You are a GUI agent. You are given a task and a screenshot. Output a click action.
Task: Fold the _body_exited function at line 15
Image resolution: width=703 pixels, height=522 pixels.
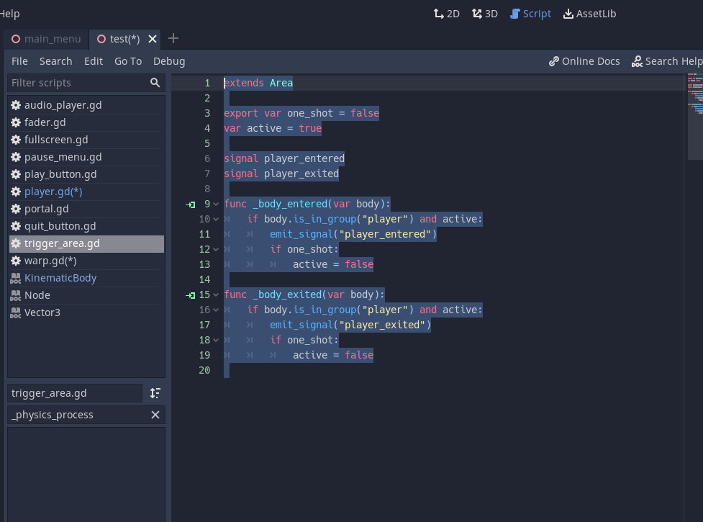click(216, 295)
